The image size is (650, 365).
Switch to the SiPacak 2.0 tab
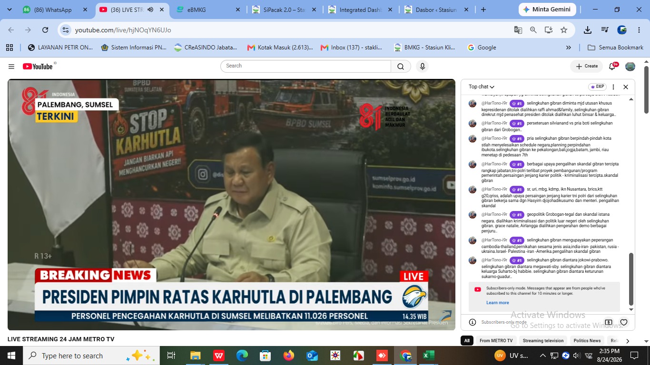284,10
